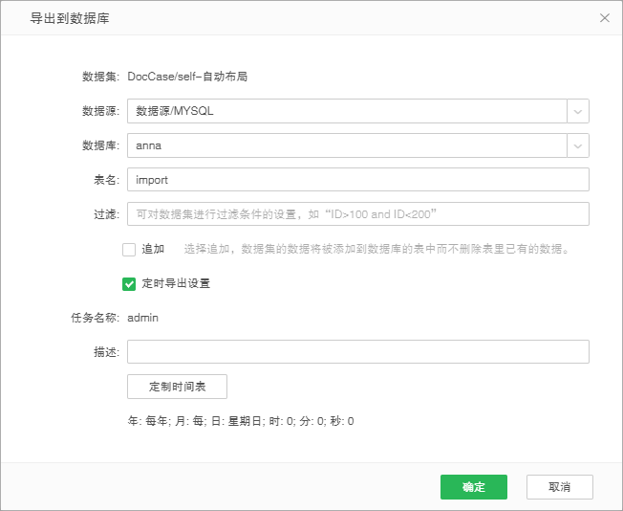This screenshot has height=511, width=623.
Task: Enable the 追加 checkbox
Action: click(129, 250)
